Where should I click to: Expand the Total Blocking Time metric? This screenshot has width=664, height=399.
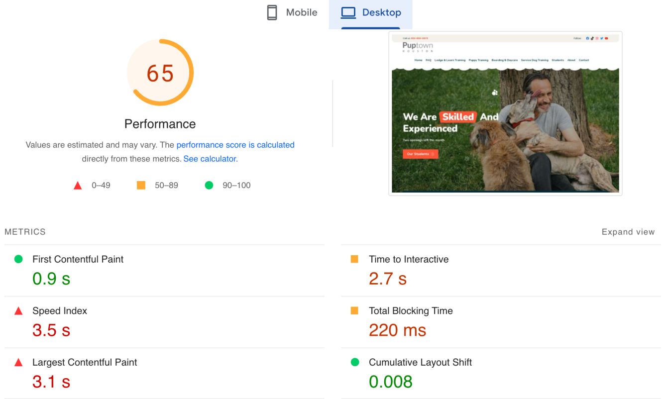tap(411, 311)
